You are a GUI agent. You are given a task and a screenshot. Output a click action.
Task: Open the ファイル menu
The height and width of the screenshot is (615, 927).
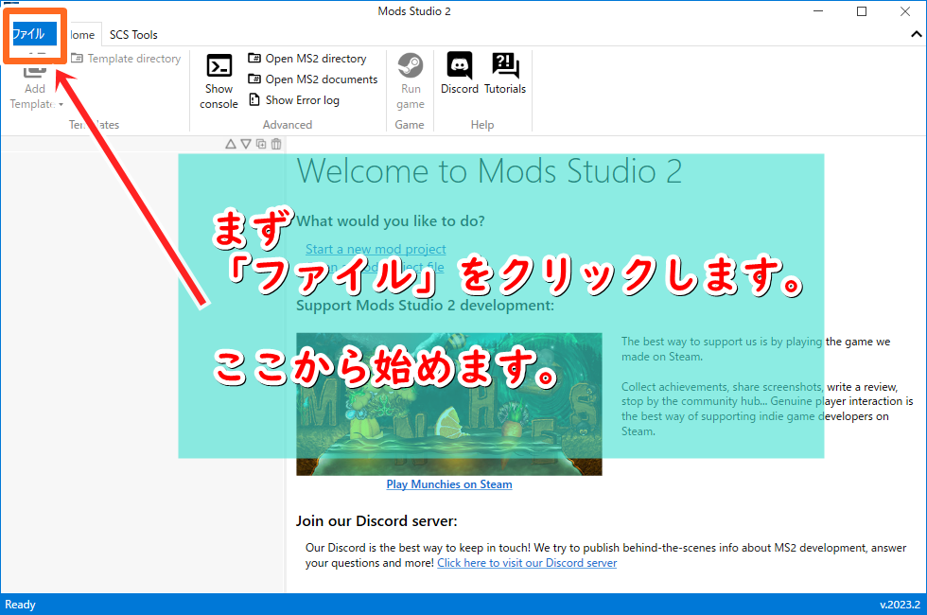(33, 32)
